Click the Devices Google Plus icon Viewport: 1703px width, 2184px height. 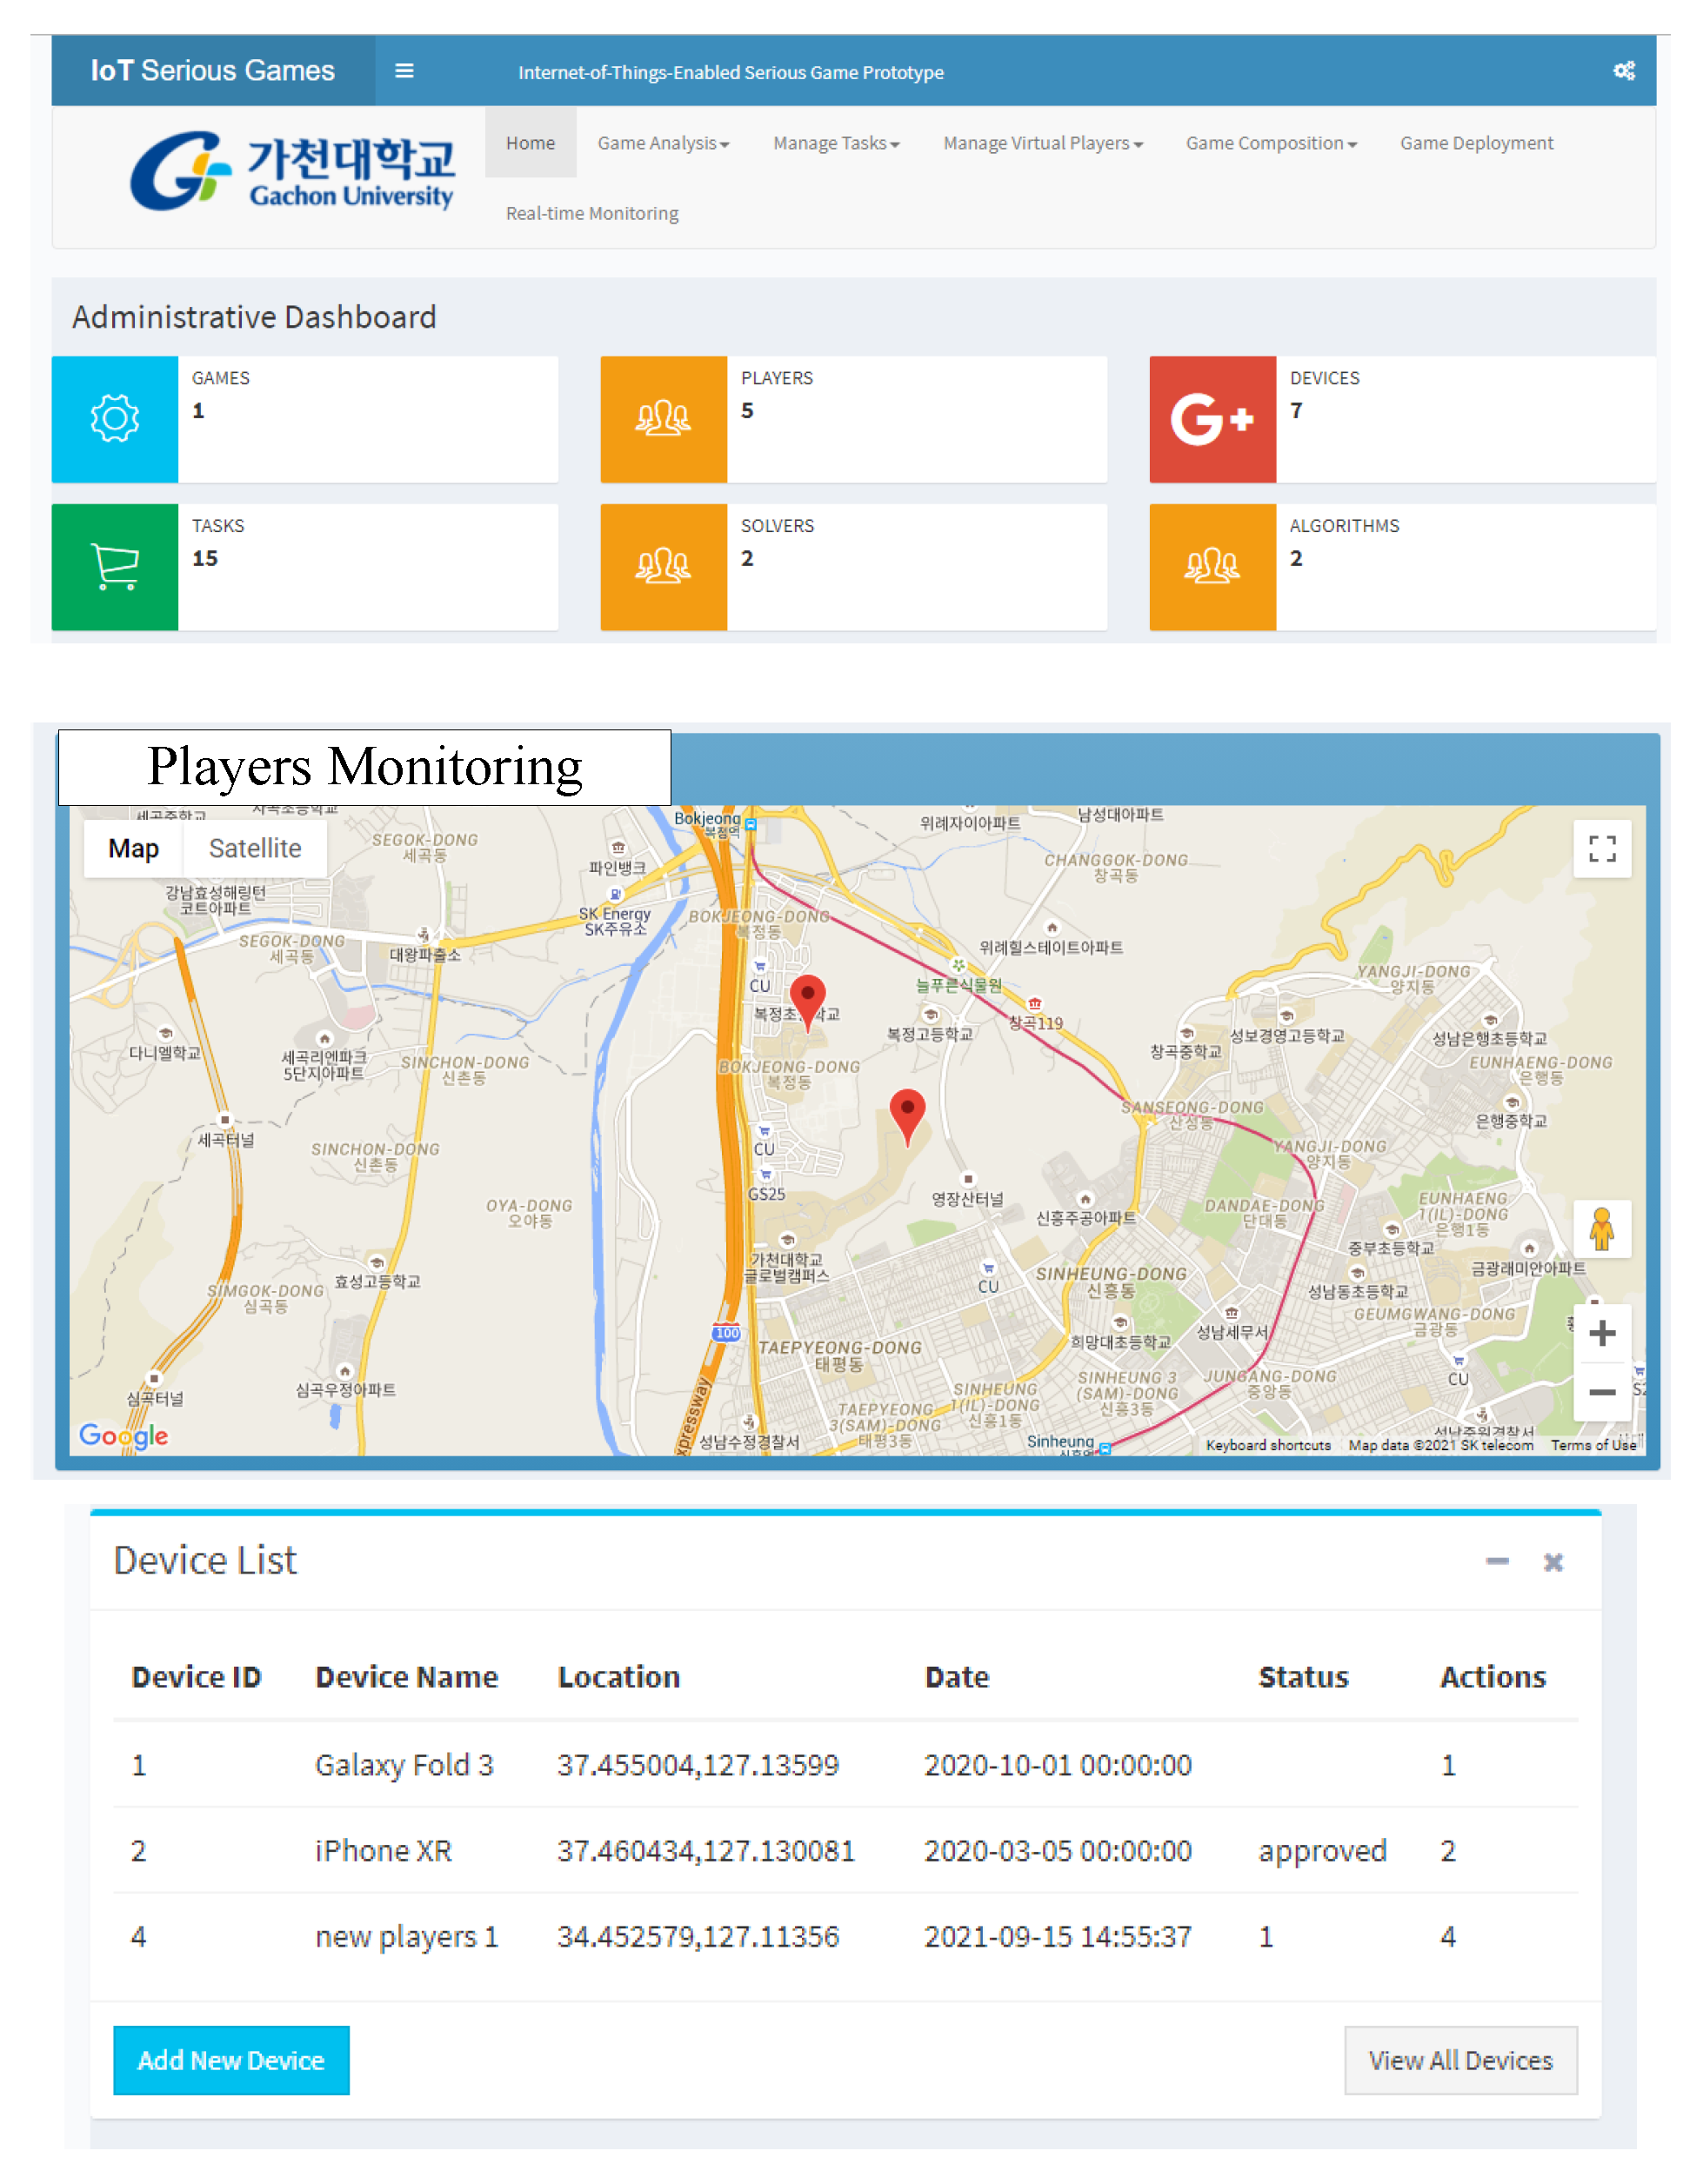pyautogui.click(x=1212, y=419)
